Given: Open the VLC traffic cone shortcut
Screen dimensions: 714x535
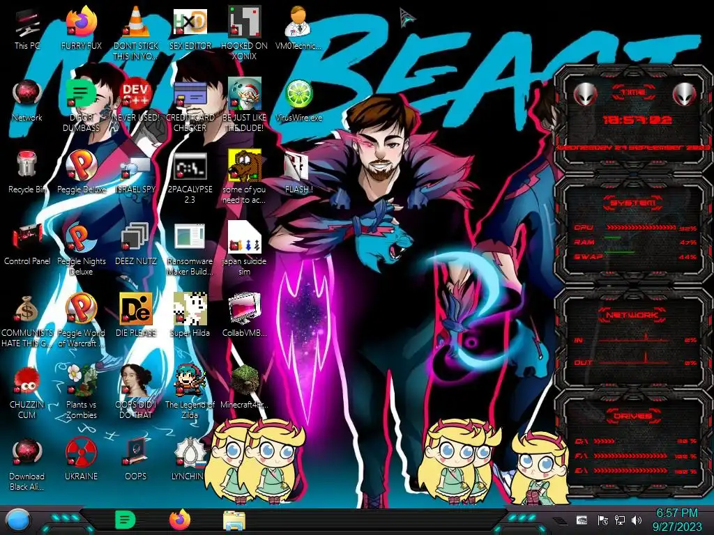Looking at the screenshot, I should point(136,33).
